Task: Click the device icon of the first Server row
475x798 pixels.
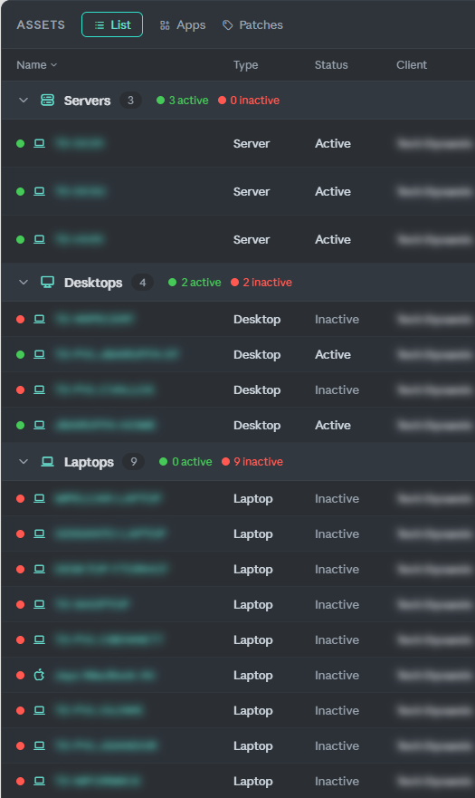Action: pyautogui.click(x=39, y=143)
